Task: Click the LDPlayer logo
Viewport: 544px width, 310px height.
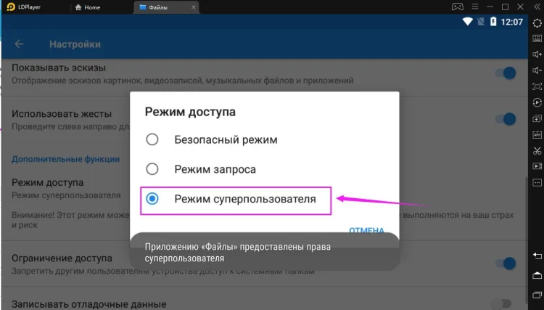Action: pyautogui.click(x=11, y=7)
